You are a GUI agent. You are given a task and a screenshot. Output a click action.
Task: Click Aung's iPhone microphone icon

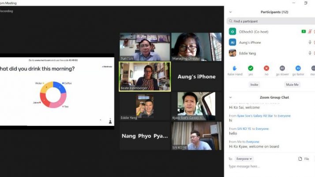point(310,42)
